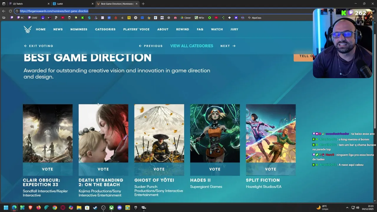Open the AlpaClass bookmark

point(254,18)
